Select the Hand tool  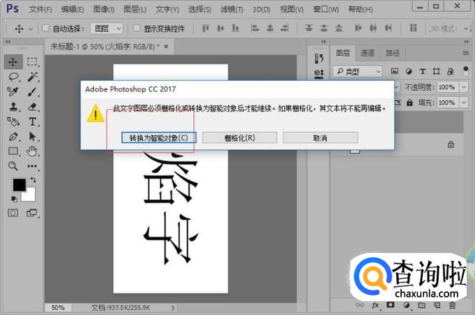point(32,151)
